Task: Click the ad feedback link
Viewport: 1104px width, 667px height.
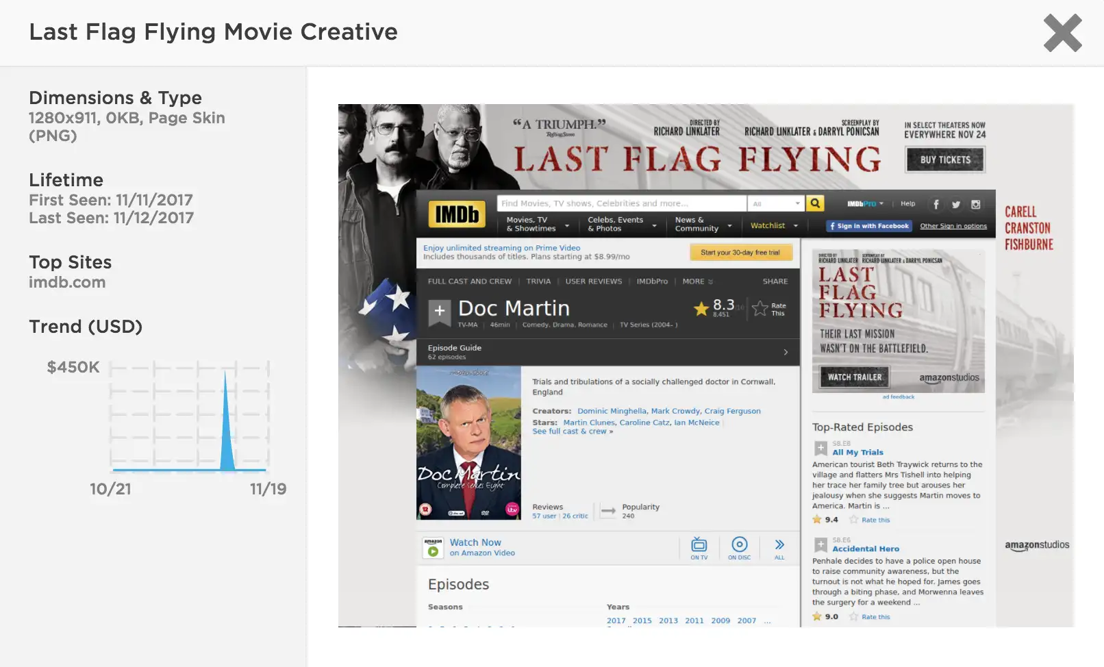Action: pyautogui.click(x=898, y=397)
